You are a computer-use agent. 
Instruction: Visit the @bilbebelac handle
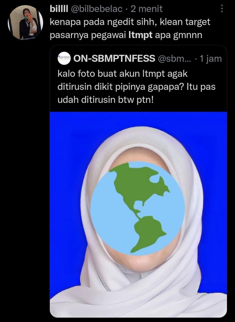point(97,9)
